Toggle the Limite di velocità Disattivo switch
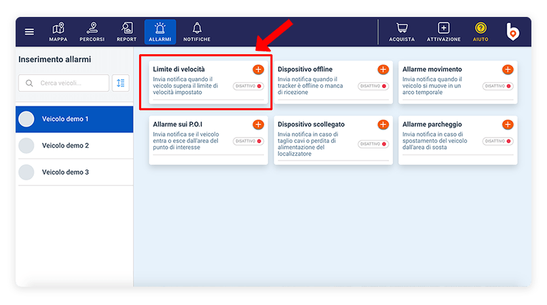Viewport: 547px width, 305px height. coord(248,87)
